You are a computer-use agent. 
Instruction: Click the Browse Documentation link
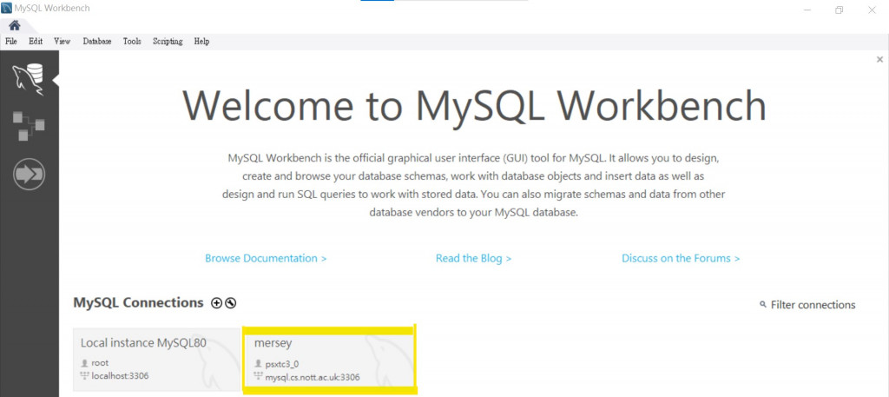pyautogui.click(x=266, y=258)
